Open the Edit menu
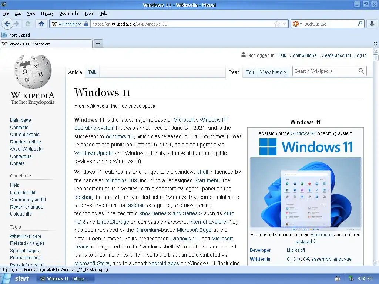Viewport: 379px width, 284px height. pyautogui.click(x=18, y=13)
